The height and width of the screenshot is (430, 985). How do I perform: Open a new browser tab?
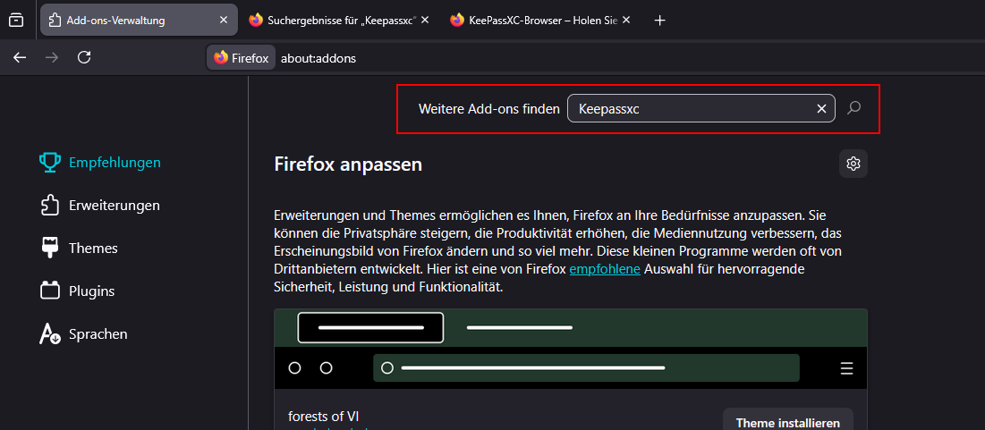[660, 21]
